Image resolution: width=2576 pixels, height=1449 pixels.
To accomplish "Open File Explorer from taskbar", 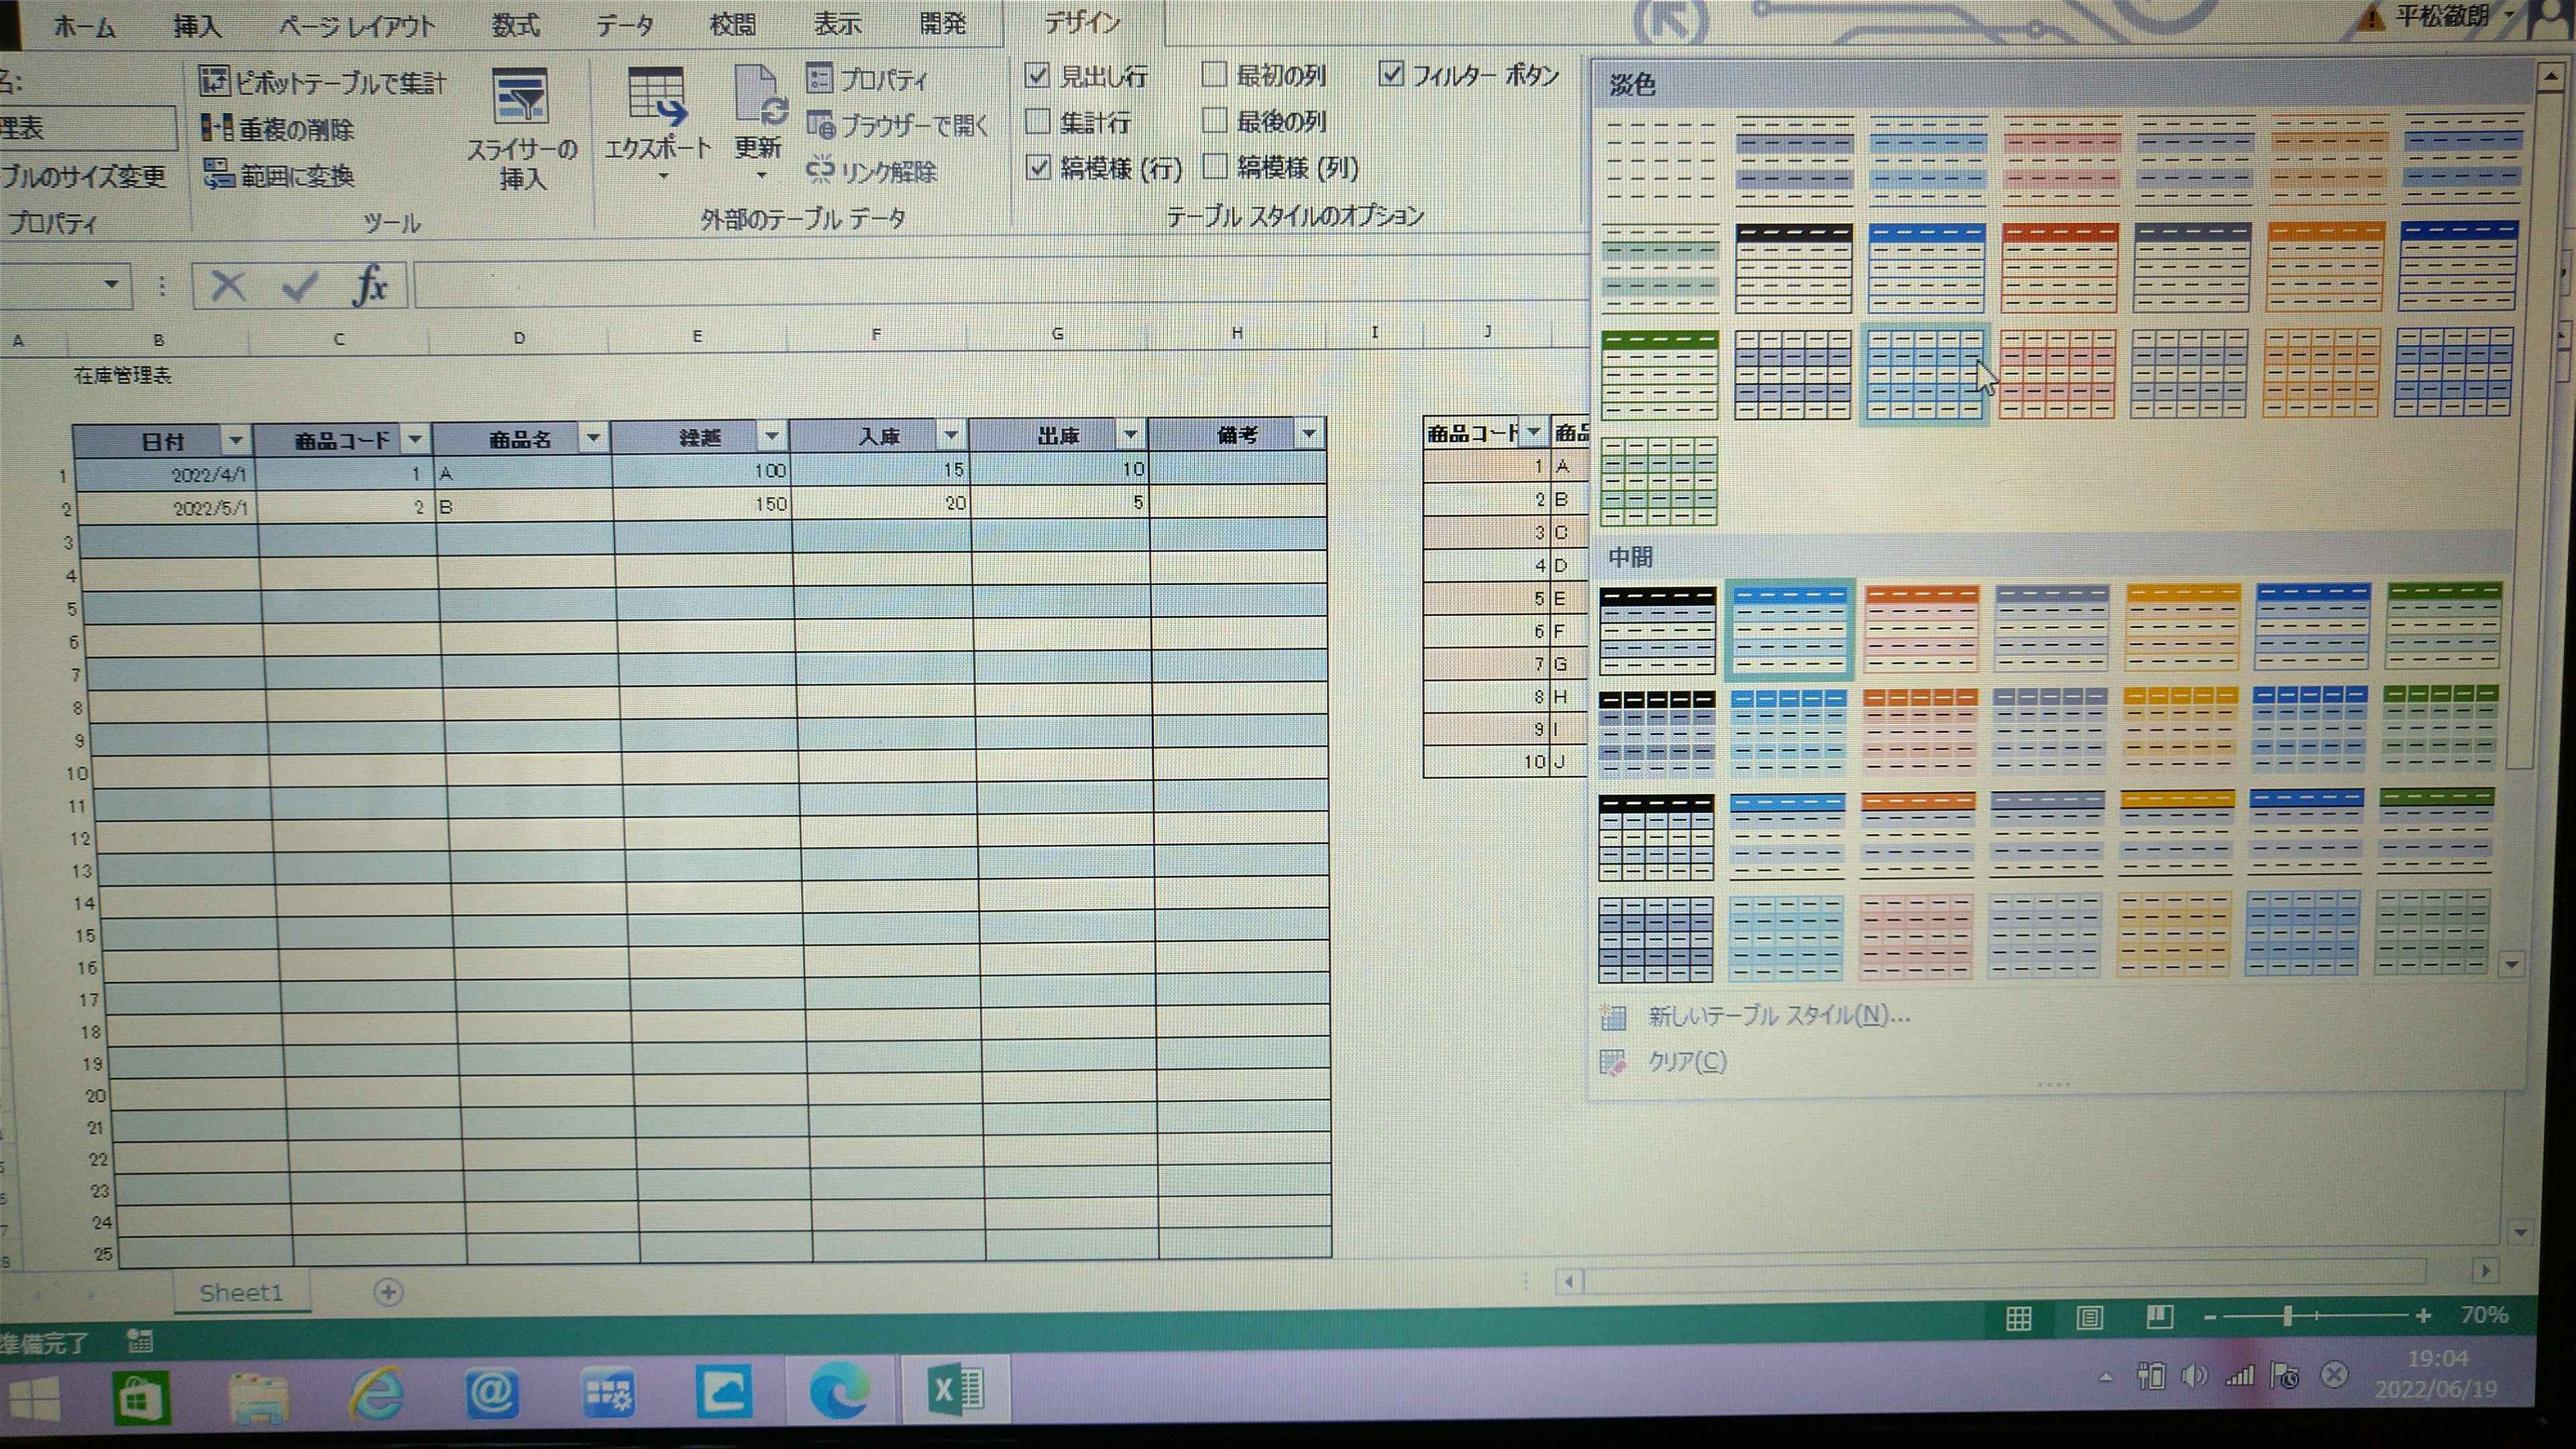I will (x=258, y=1396).
